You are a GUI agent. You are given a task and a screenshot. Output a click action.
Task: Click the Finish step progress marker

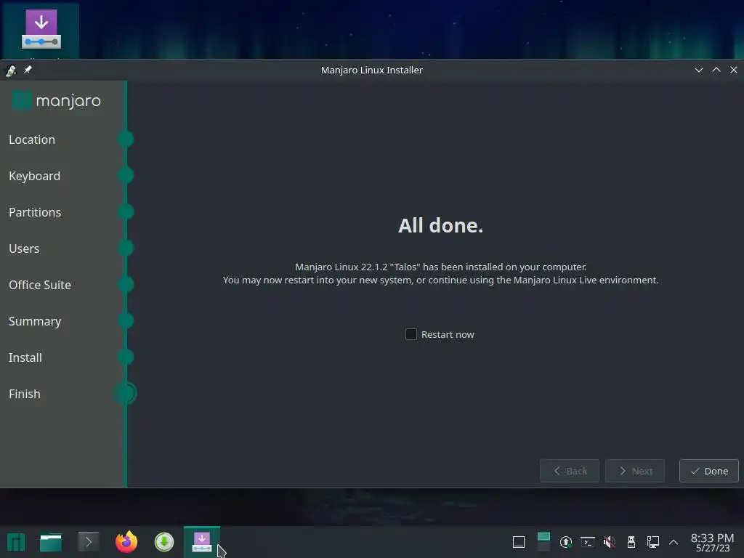tap(125, 393)
